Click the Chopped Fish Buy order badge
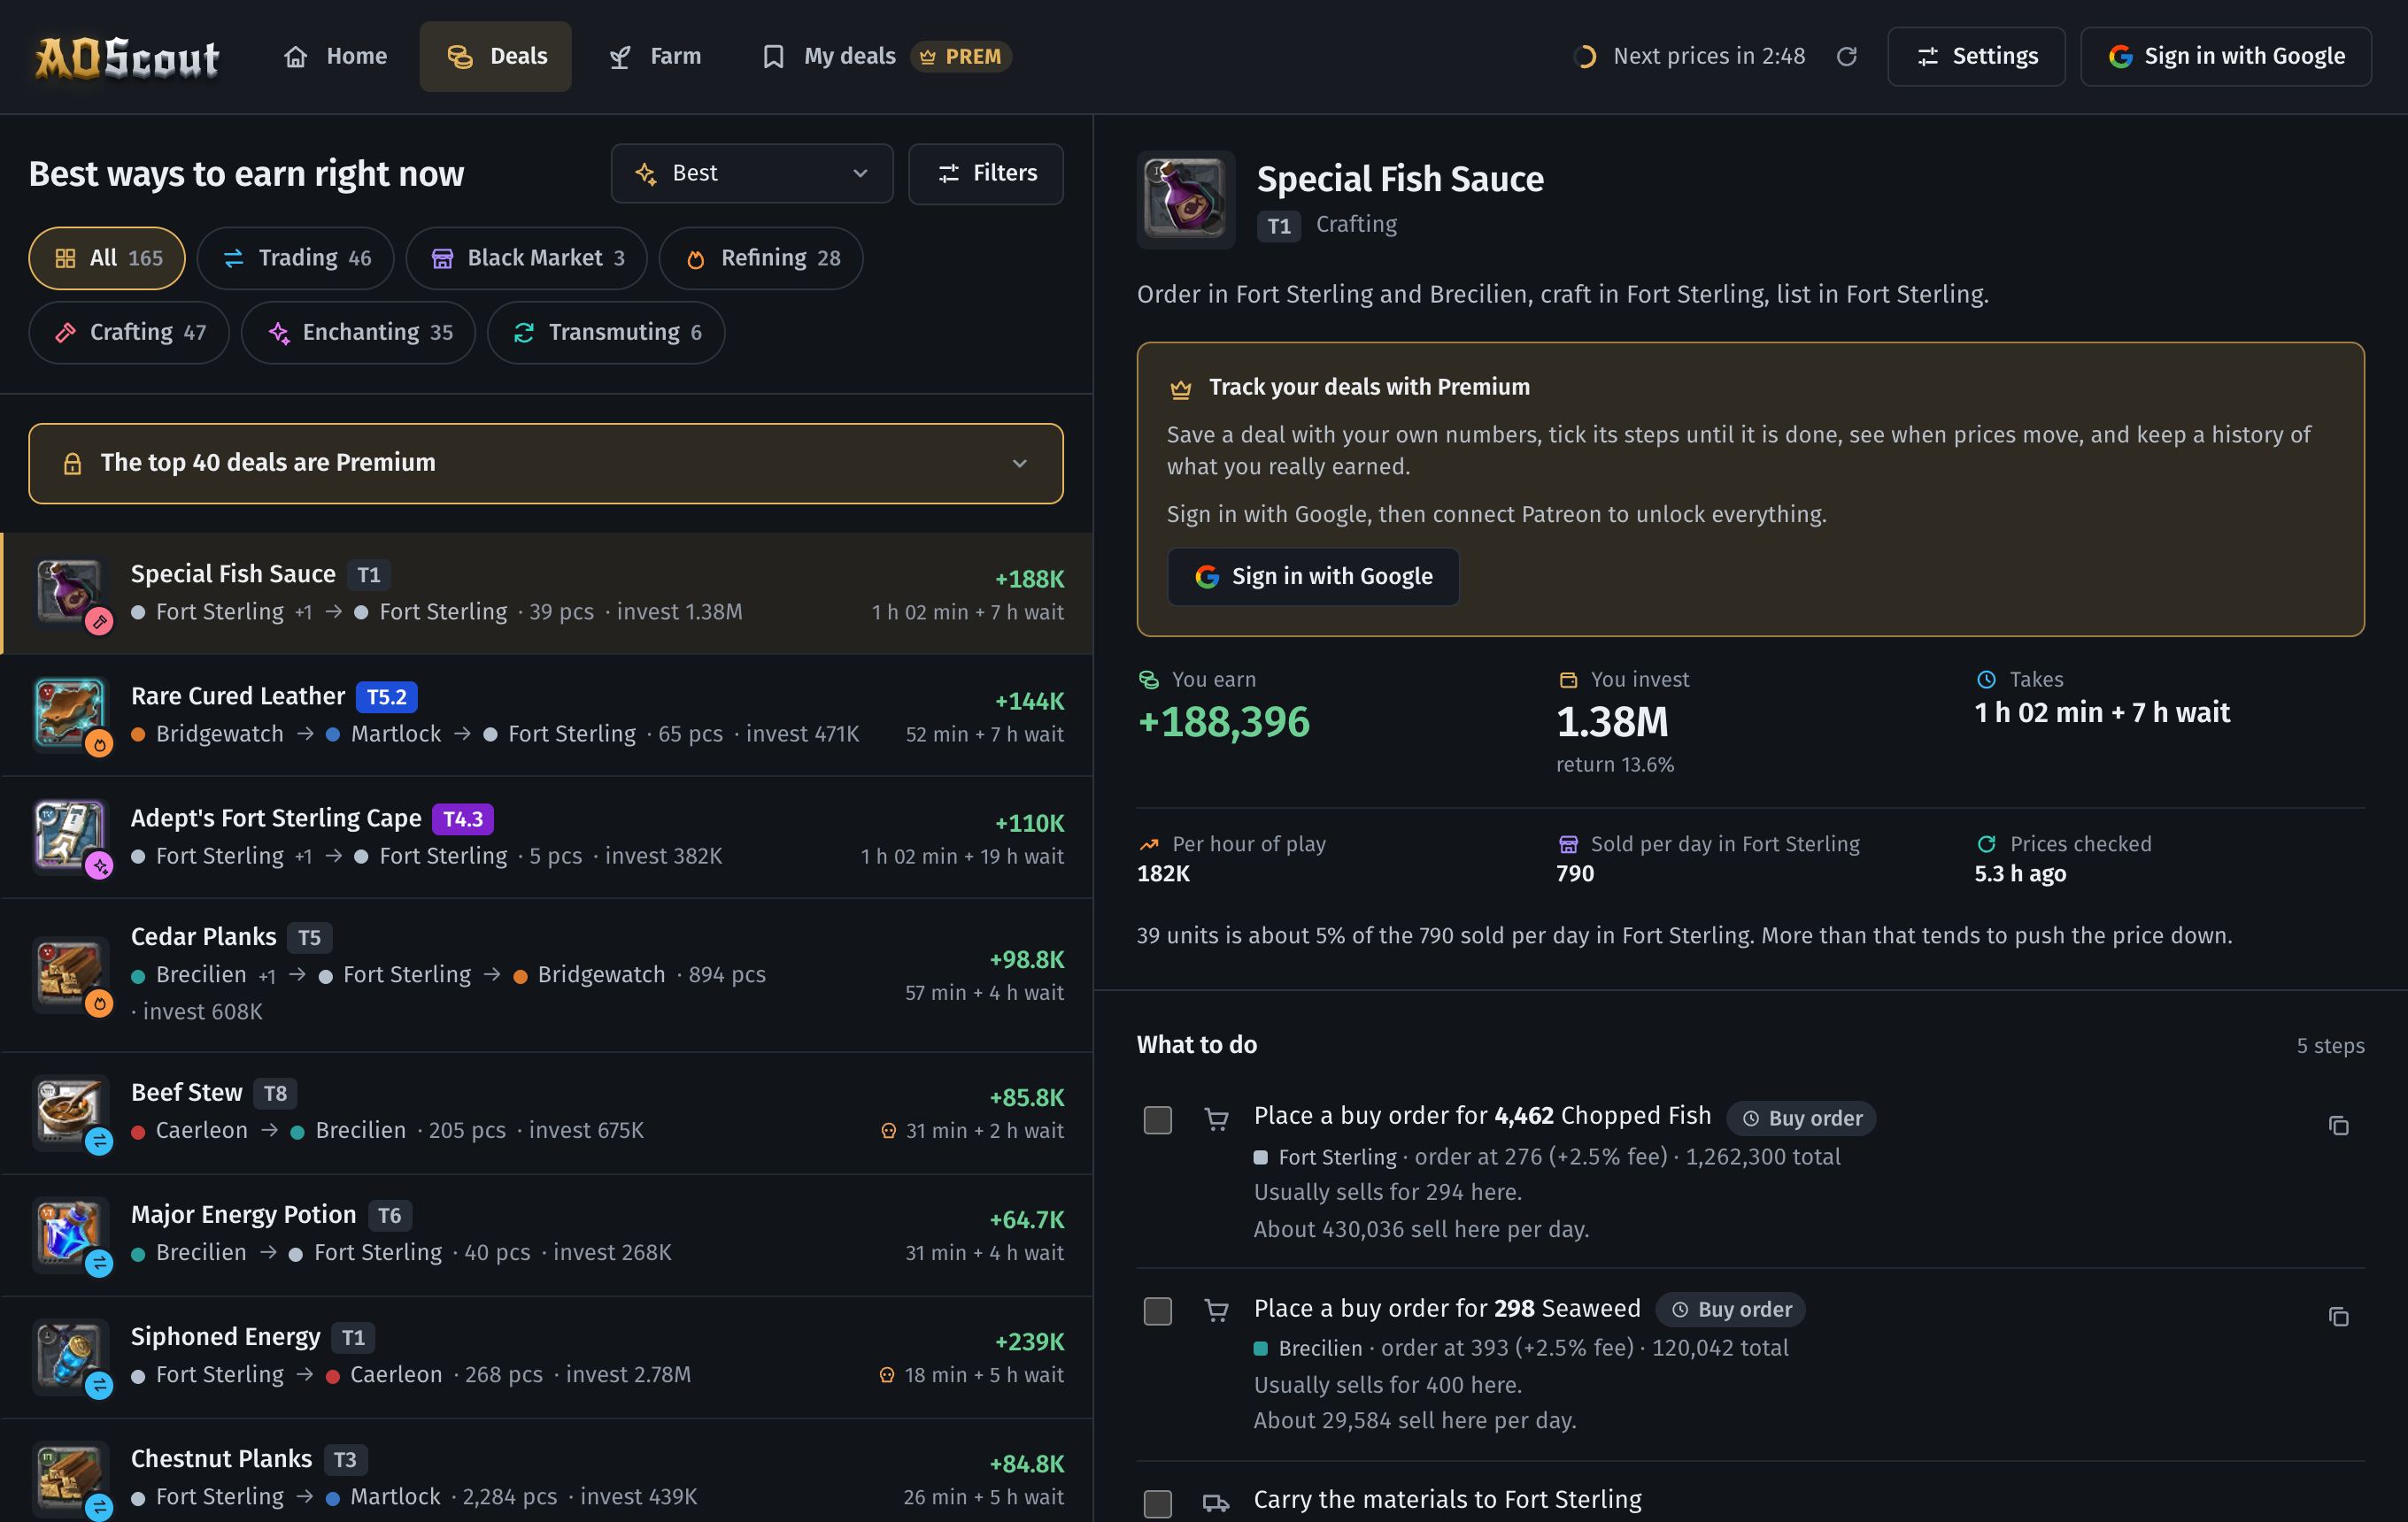2408x1522 pixels. click(x=1801, y=1118)
